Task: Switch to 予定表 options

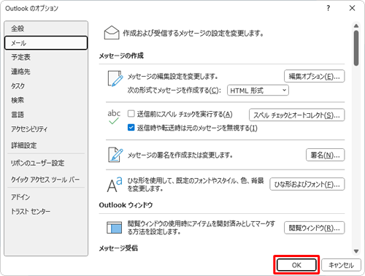Action: click(x=46, y=57)
